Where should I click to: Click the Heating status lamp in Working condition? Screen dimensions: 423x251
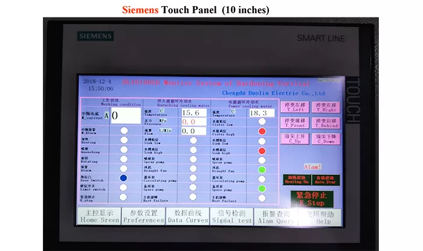click(x=124, y=140)
